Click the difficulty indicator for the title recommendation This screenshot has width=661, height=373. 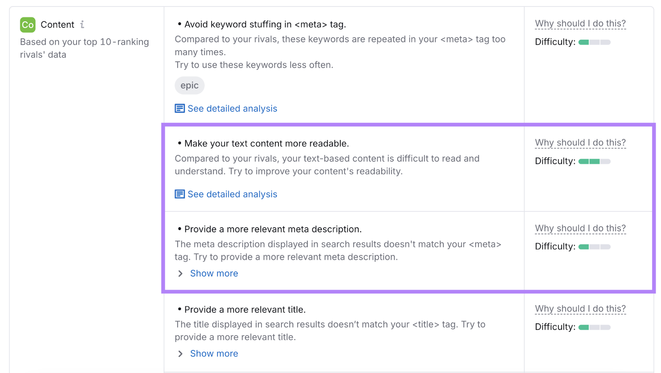(x=594, y=327)
